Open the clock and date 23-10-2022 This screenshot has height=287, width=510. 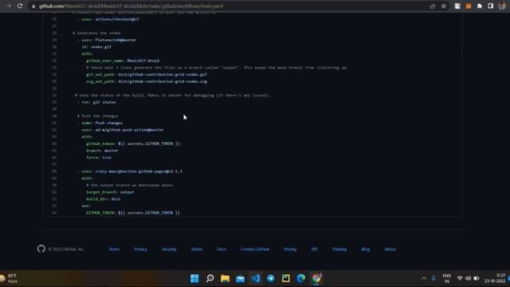click(x=495, y=278)
